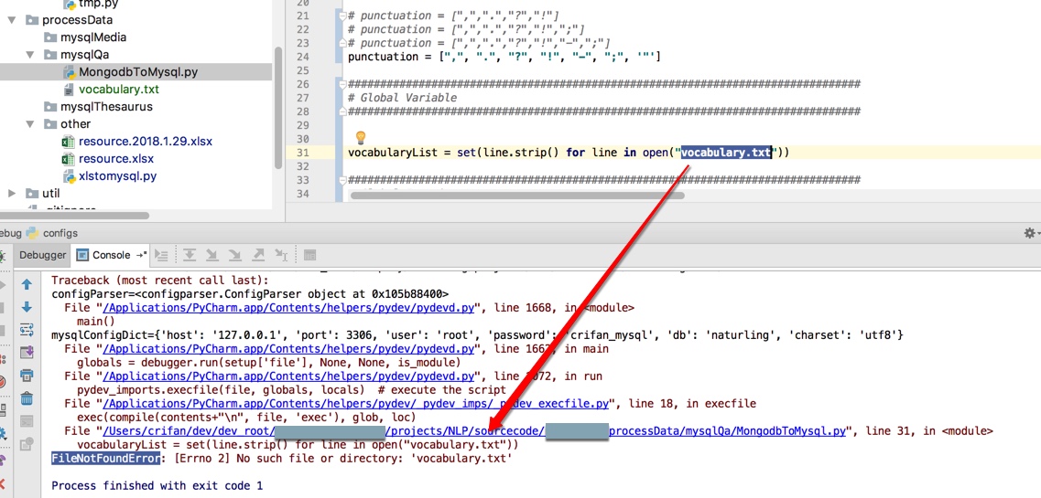Switch to the Debugger tab
The height and width of the screenshot is (498, 1041).
[42, 255]
